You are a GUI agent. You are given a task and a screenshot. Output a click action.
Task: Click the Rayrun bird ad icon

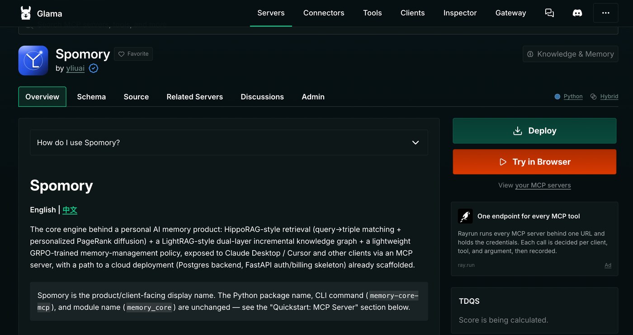point(465,216)
